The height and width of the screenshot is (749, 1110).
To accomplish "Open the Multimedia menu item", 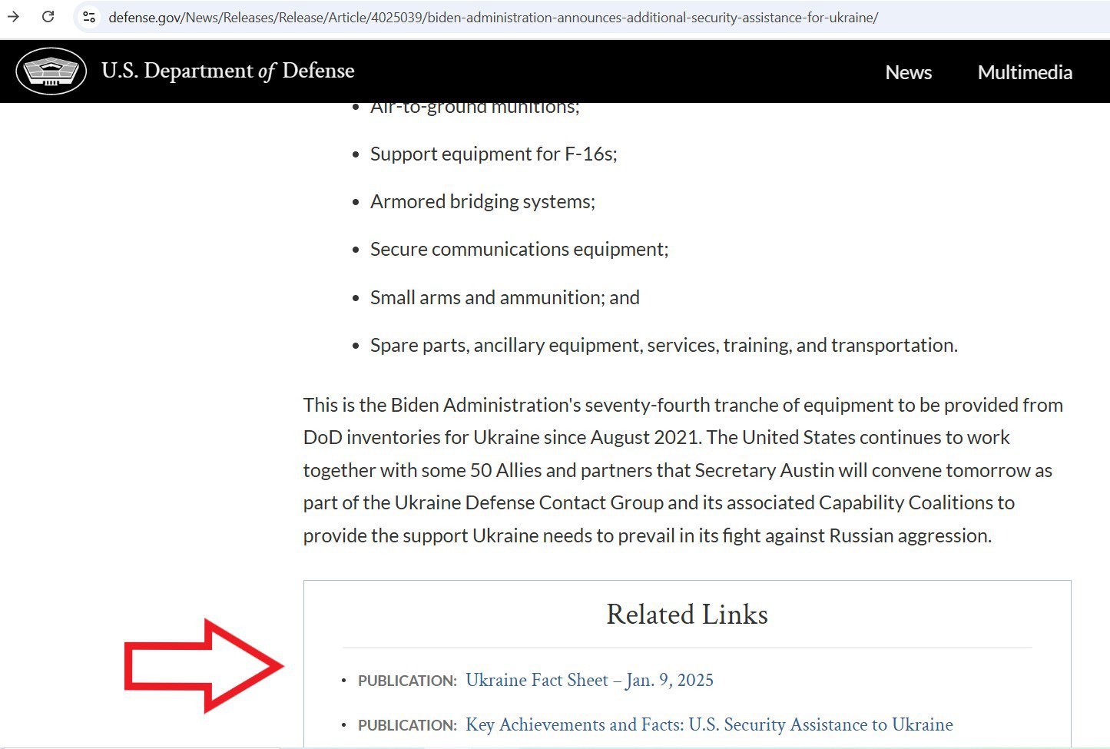I will [x=1025, y=72].
